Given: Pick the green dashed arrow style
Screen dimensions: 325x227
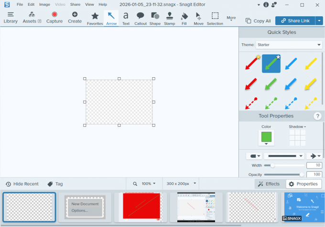Looking at the screenshot, I should pyautogui.click(x=271, y=103).
